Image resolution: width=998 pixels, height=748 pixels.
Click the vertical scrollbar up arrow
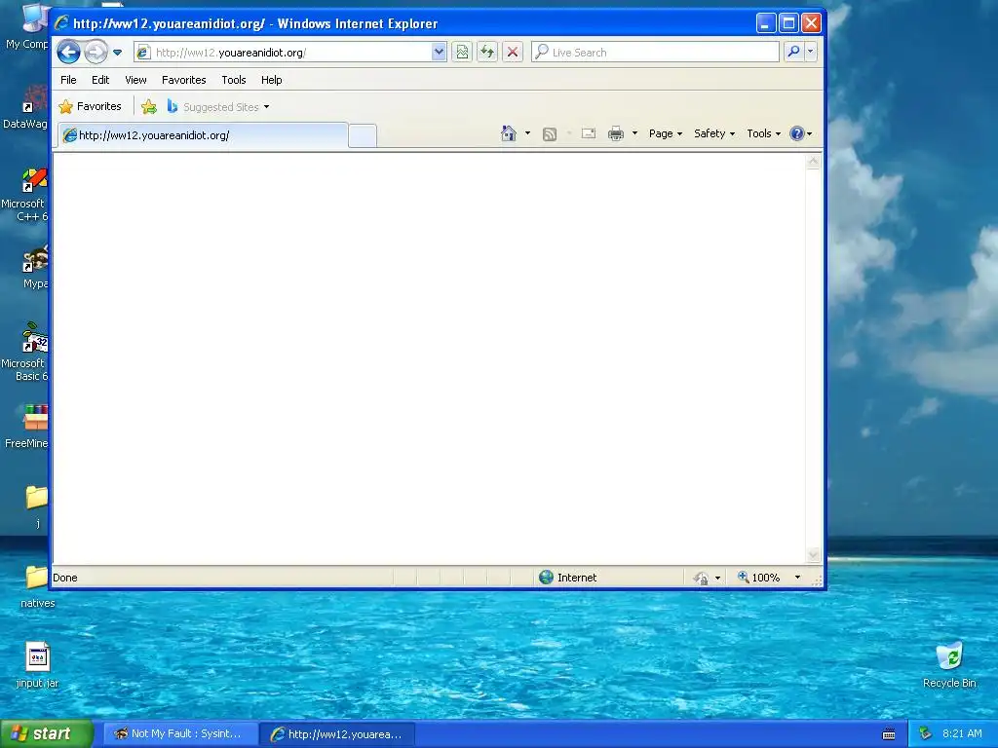point(813,162)
